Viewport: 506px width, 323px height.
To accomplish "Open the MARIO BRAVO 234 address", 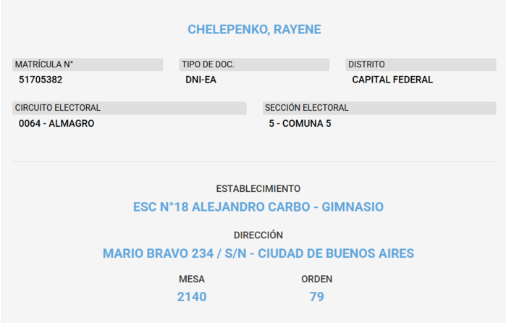I will [258, 253].
